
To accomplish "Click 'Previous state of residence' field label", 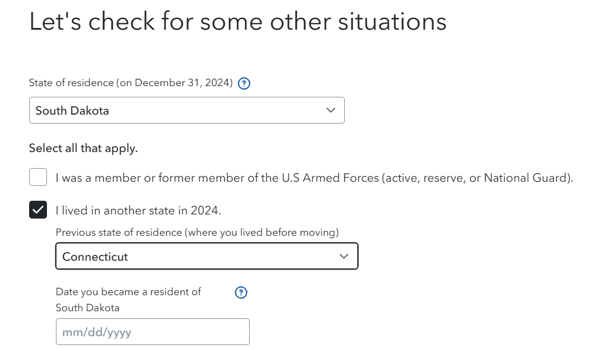I will tap(119, 233).
